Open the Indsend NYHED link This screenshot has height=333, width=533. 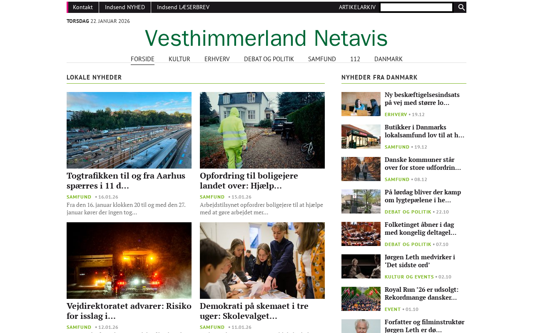(125, 7)
